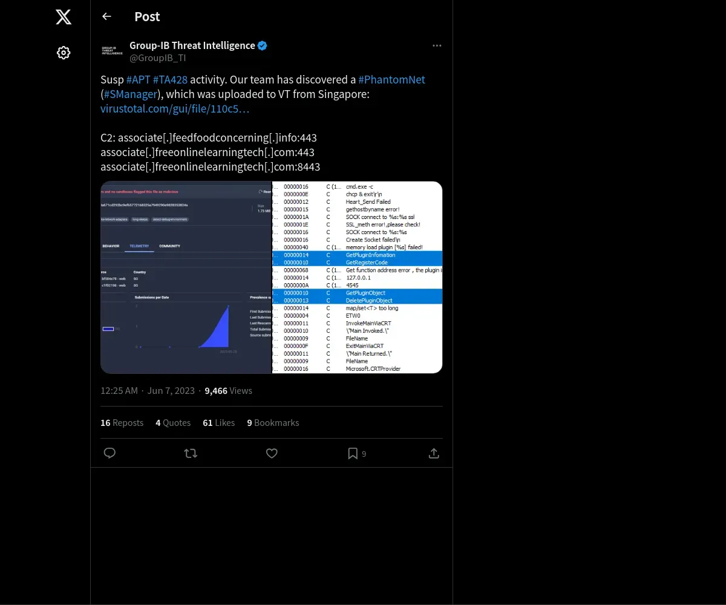Viewport: 726px width, 605px height.
Task: Open the #APT hashtag link
Action: click(x=138, y=80)
